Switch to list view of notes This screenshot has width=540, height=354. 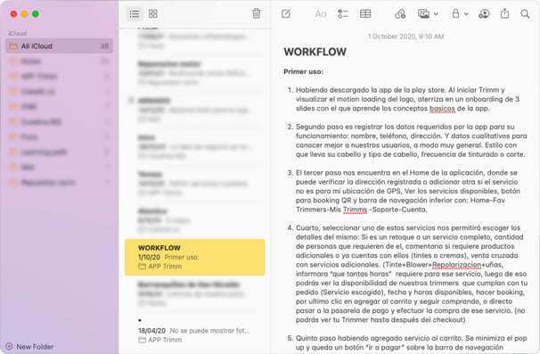(135, 13)
